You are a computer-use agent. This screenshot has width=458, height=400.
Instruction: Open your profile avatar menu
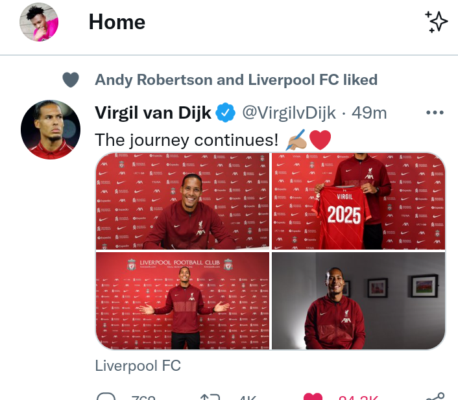pyautogui.click(x=39, y=22)
